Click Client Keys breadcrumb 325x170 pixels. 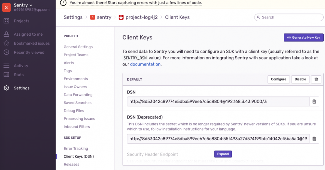pos(177,18)
